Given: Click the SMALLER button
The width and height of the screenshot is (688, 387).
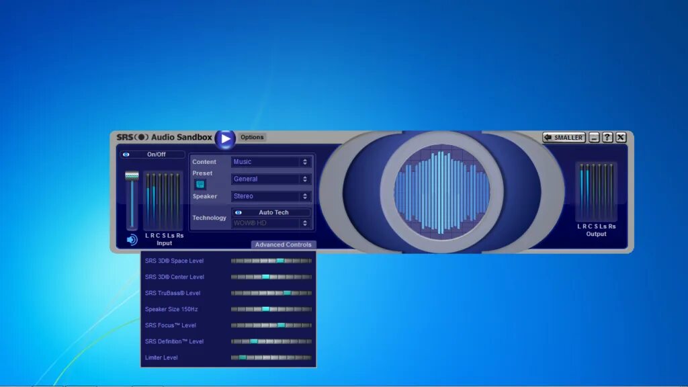Looking at the screenshot, I should tap(564, 137).
